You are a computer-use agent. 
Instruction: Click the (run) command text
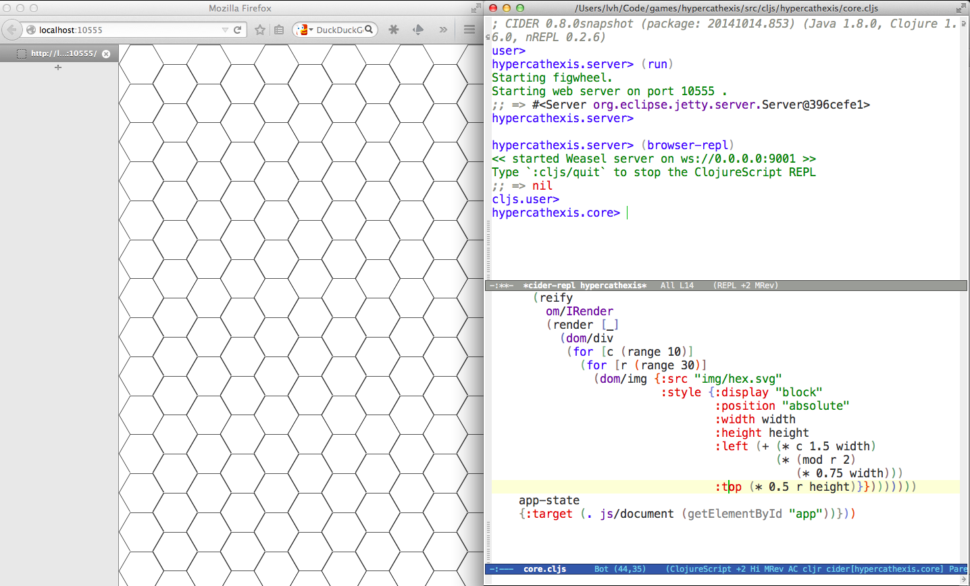coord(657,64)
